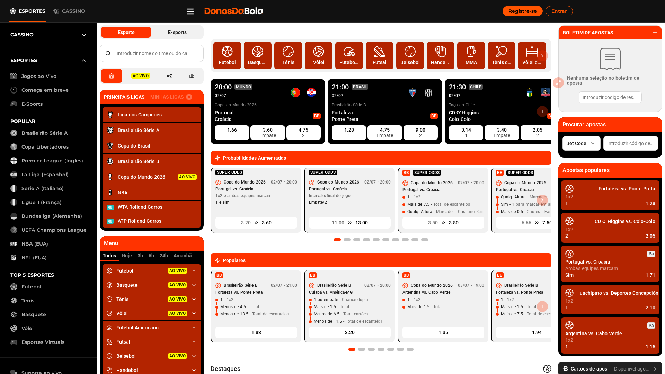Viewport: 665px width, 374px height.
Task: Open WTA Rolland Garros league
Action: 152,207
